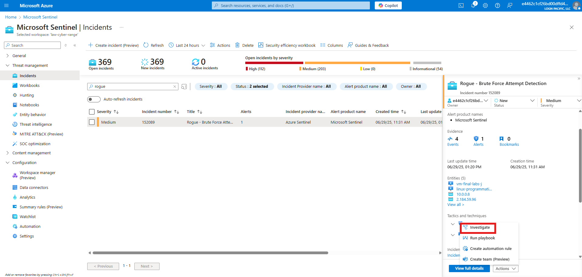582x277 pixels.
Task: Click Create incident (Preview)
Action: click(113, 45)
